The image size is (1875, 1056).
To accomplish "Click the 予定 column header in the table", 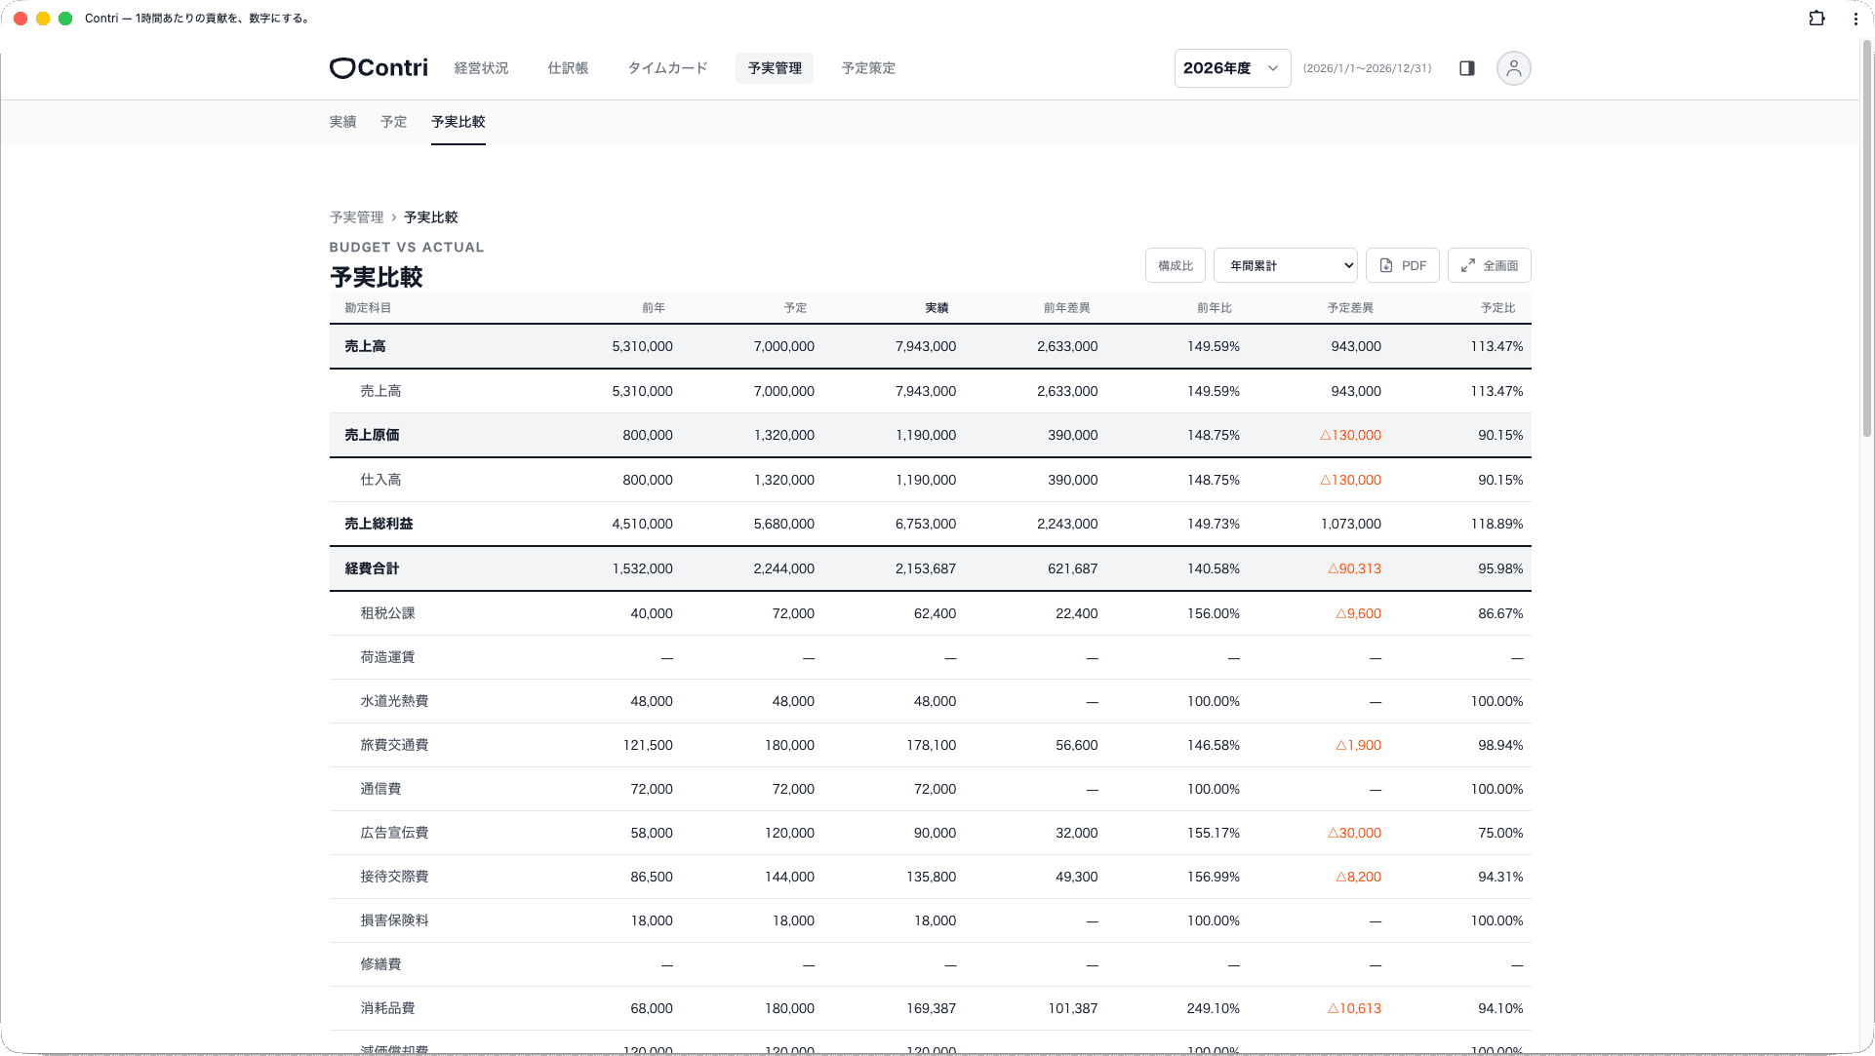I will (x=795, y=308).
